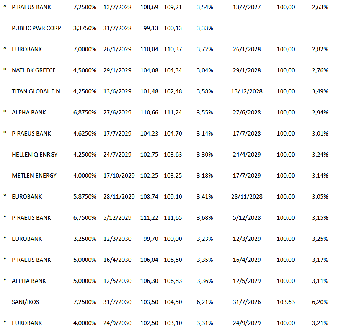Select the 111,24 ask price

click(x=173, y=113)
